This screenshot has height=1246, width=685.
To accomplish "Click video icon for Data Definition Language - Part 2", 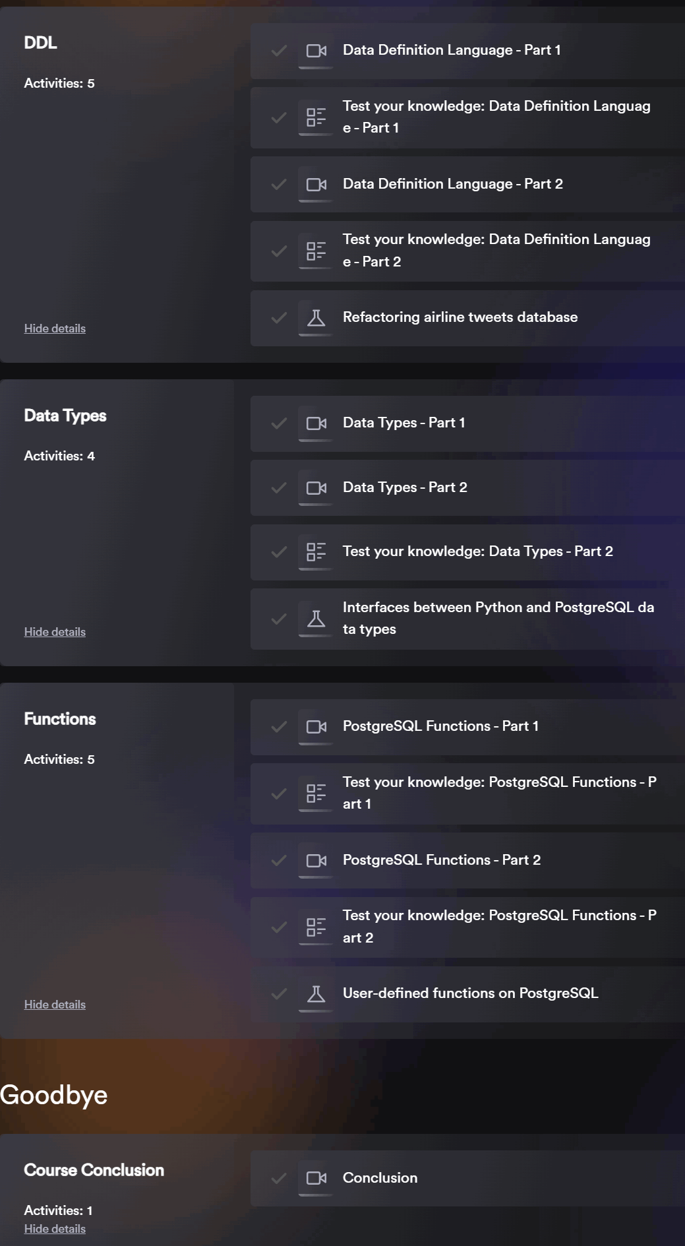I will [x=316, y=185].
